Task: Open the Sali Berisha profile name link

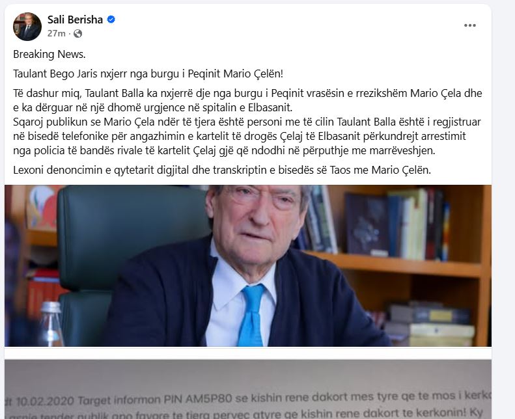Action: click(x=76, y=20)
